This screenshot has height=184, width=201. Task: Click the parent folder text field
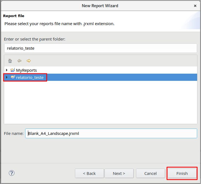pyautogui.click(x=100, y=48)
